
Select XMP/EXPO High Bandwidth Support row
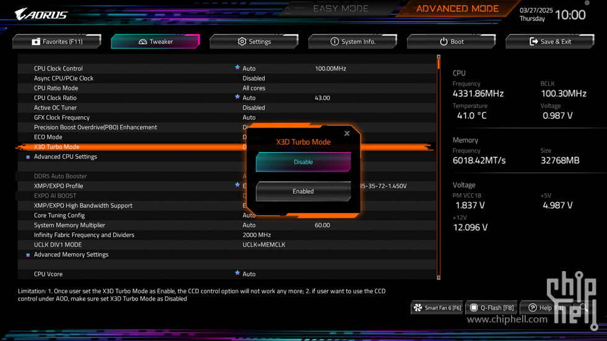(x=227, y=205)
